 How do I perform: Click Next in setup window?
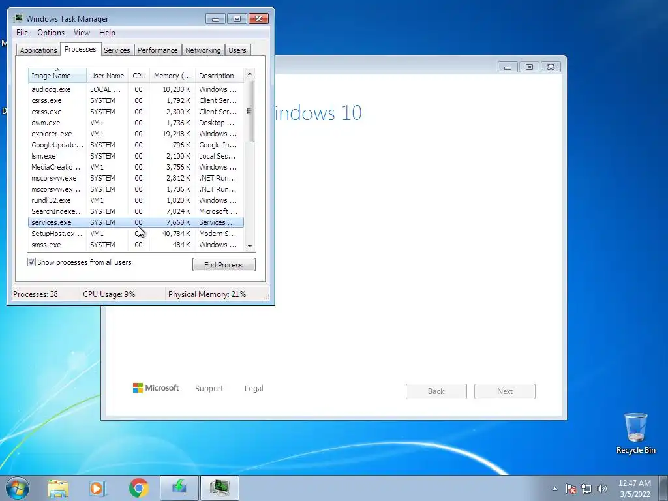click(x=505, y=391)
